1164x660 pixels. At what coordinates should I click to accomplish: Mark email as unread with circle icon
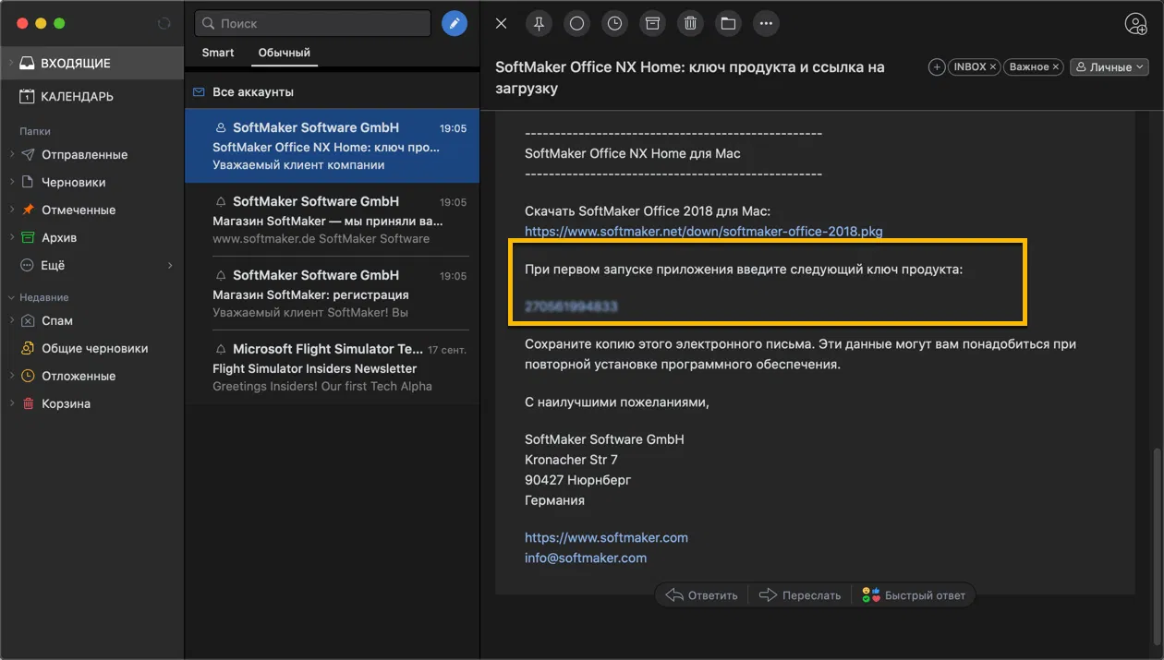click(576, 23)
